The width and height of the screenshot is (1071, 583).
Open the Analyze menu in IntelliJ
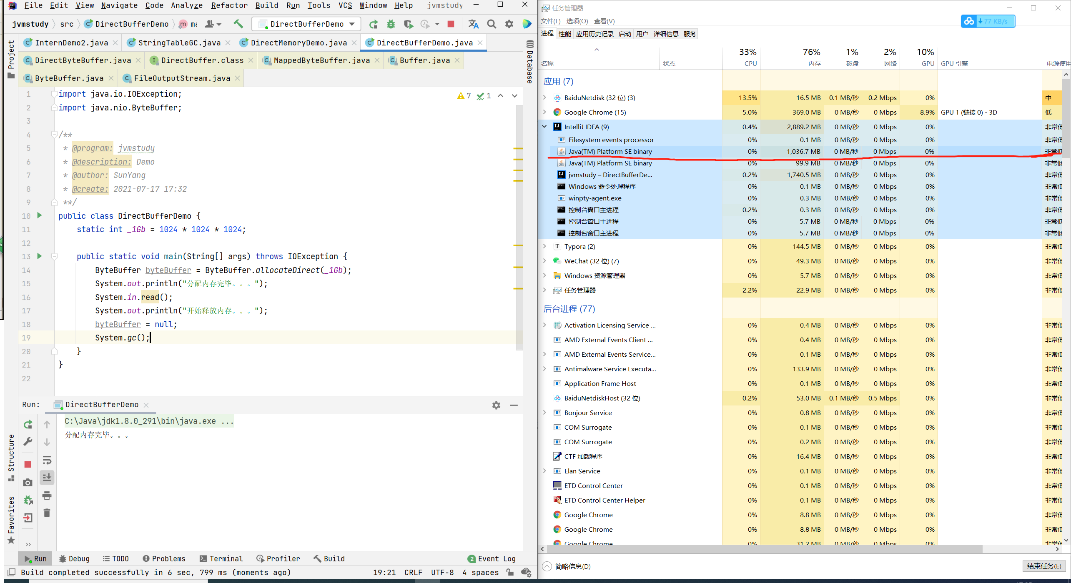point(186,5)
